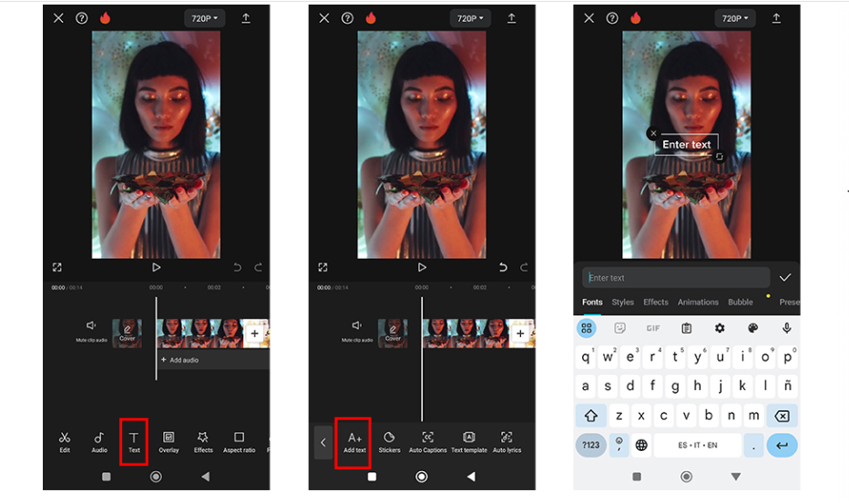Select the Edit scissors tool
The height and width of the screenshot is (503, 849).
coord(65,442)
